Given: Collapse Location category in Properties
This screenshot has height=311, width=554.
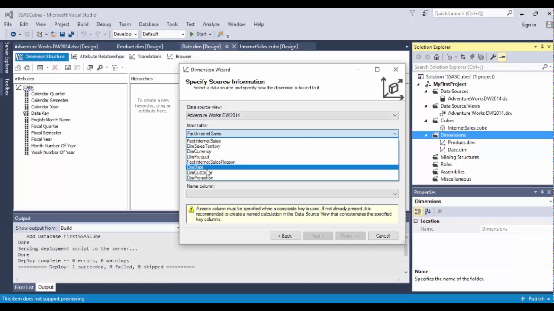Looking at the screenshot, I should tap(415, 221).
